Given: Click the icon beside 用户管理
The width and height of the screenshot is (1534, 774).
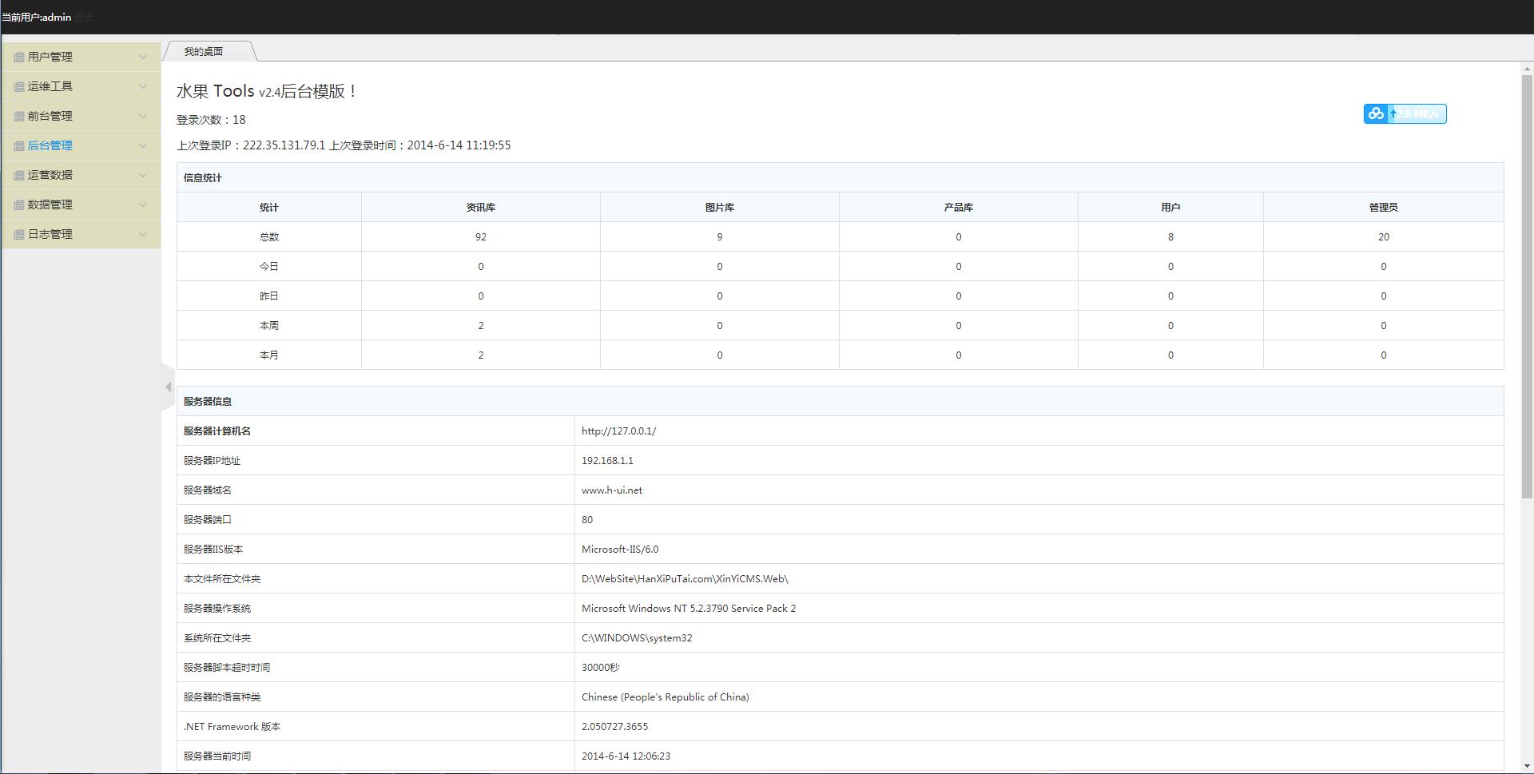Looking at the screenshot, I should [x=19, y=58].
